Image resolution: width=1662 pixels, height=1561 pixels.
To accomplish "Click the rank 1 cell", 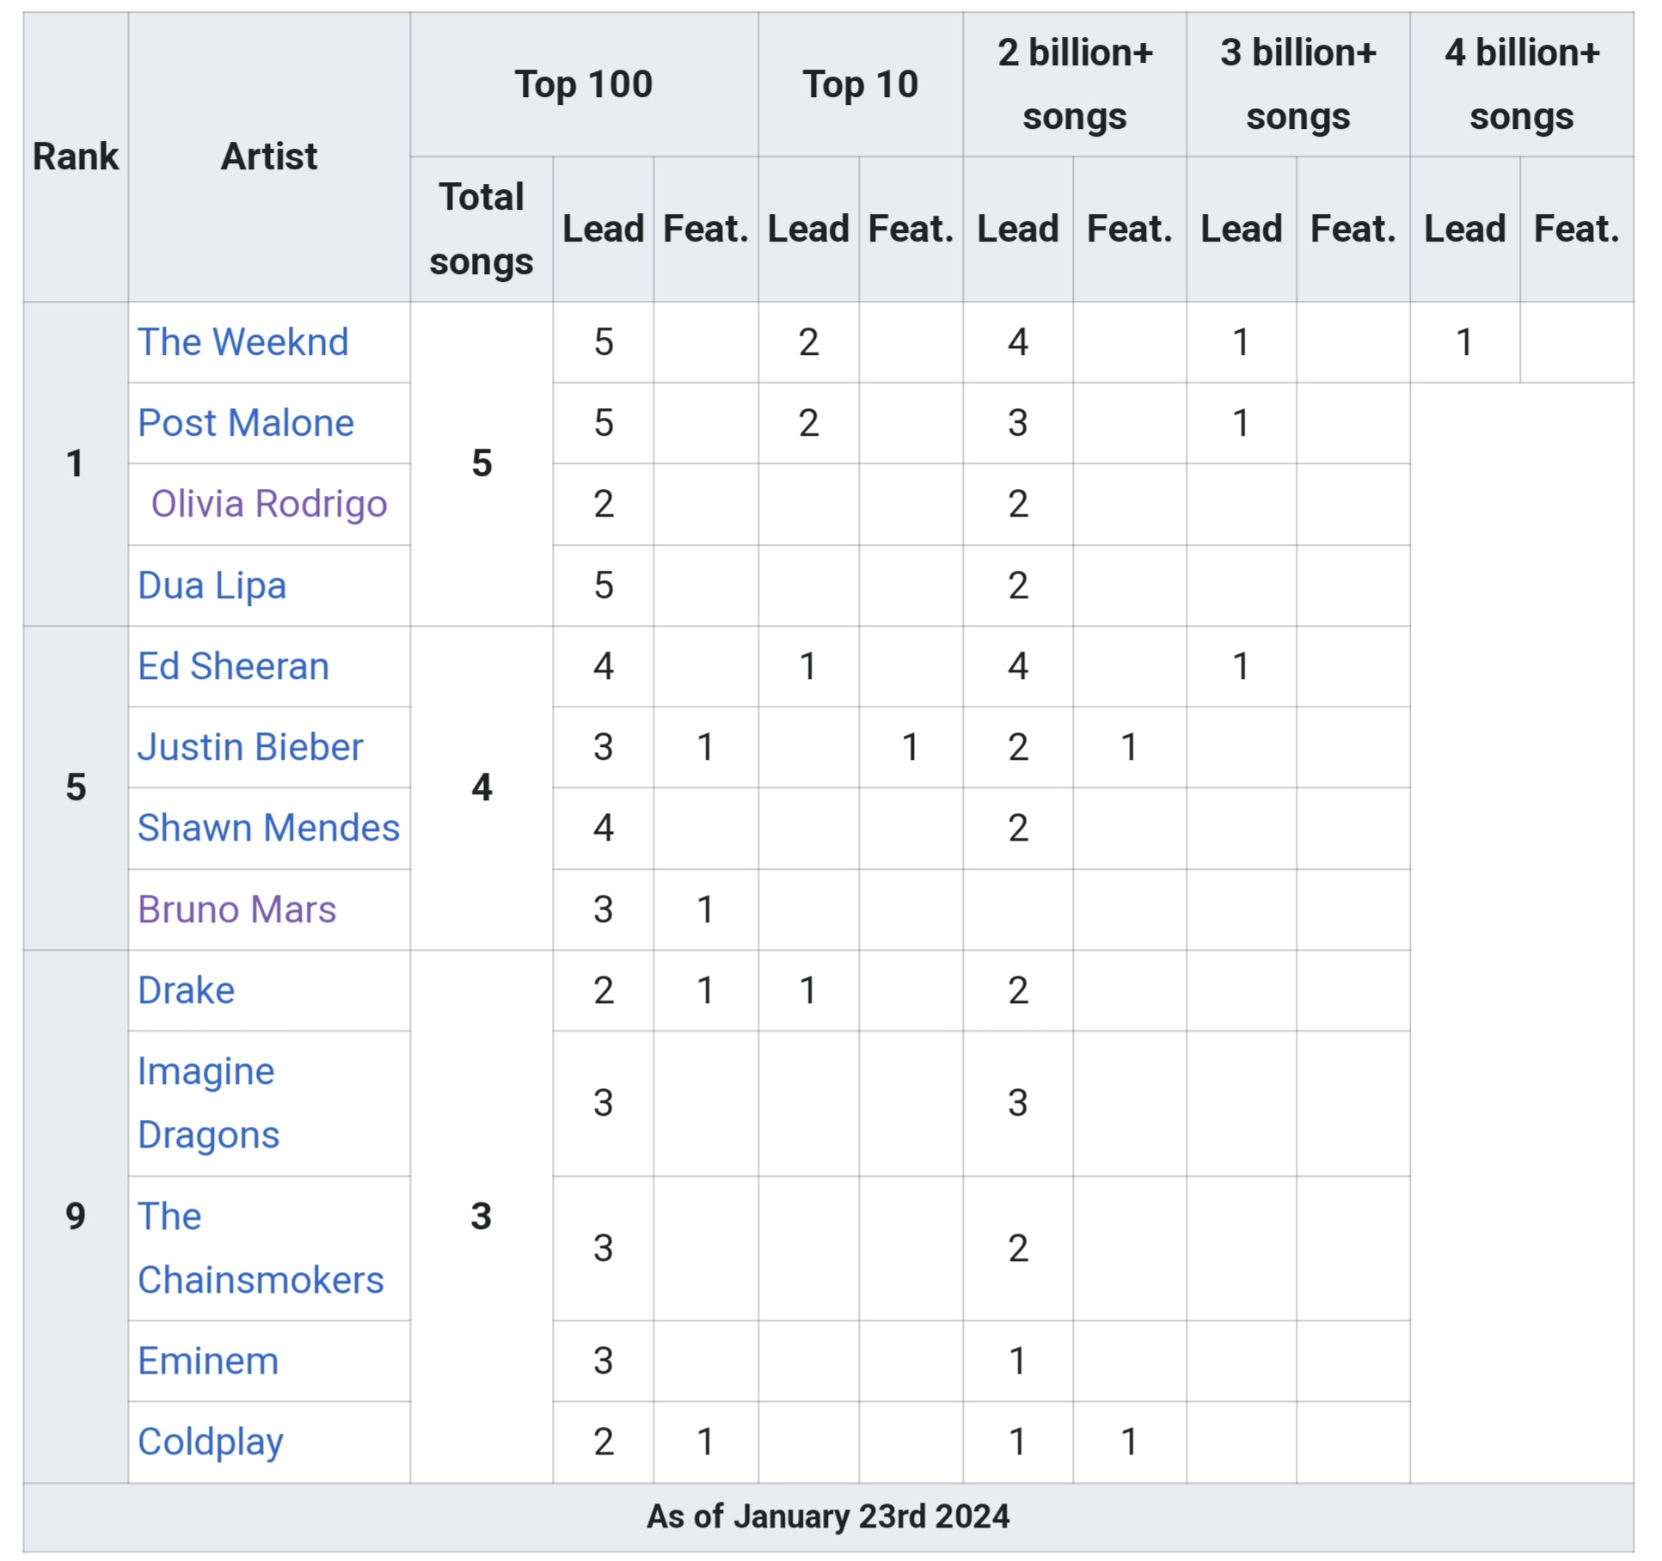I will (x=76, y=463).
